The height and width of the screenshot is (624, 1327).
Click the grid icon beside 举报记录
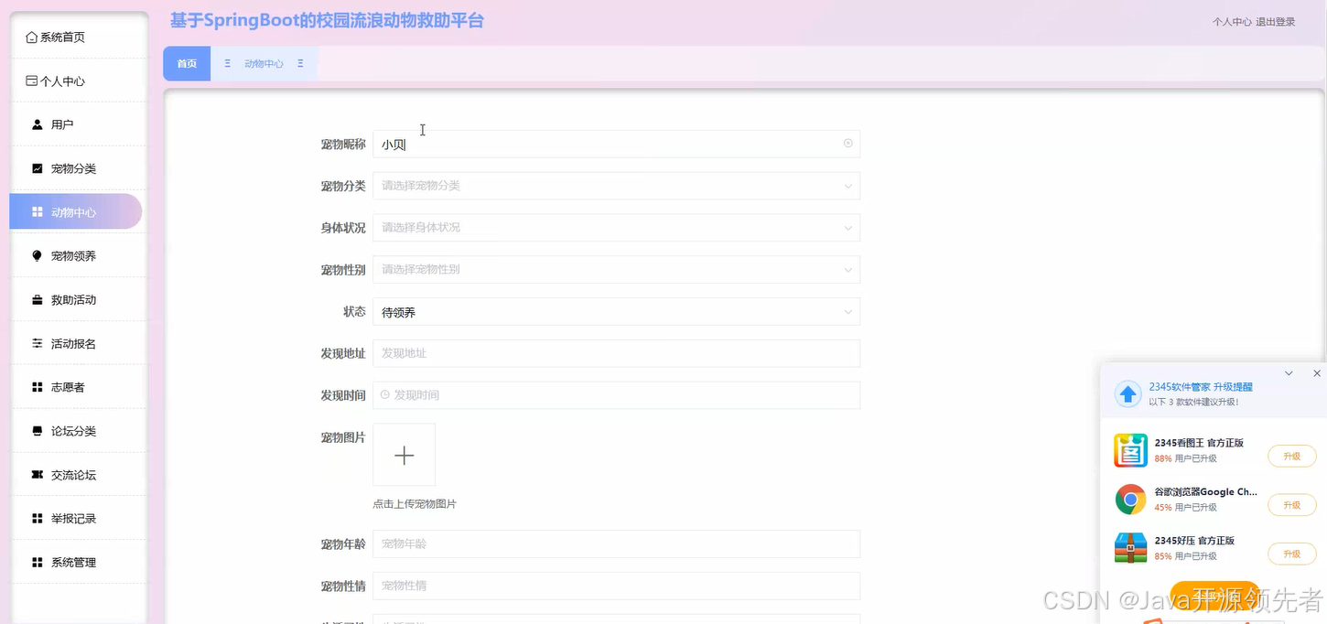click(38, 519)
